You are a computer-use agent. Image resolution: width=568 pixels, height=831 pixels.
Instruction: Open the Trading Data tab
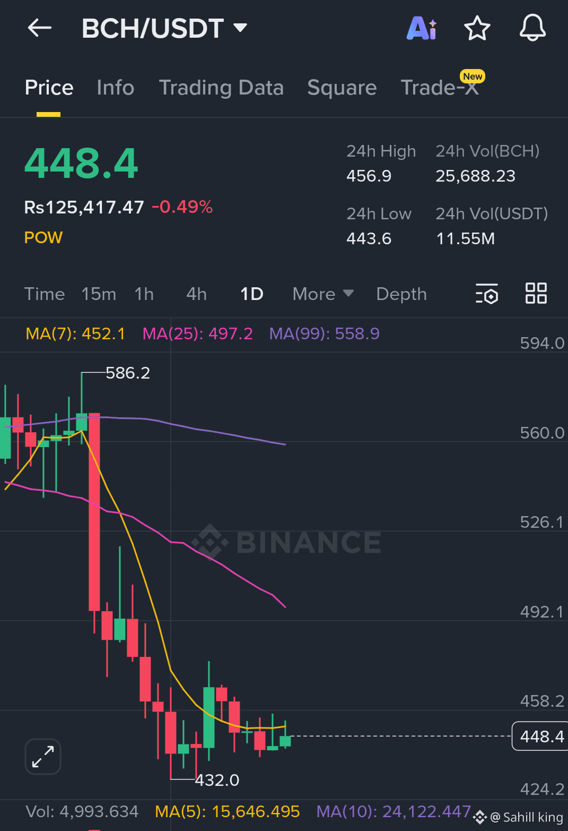tap(221, 88)
